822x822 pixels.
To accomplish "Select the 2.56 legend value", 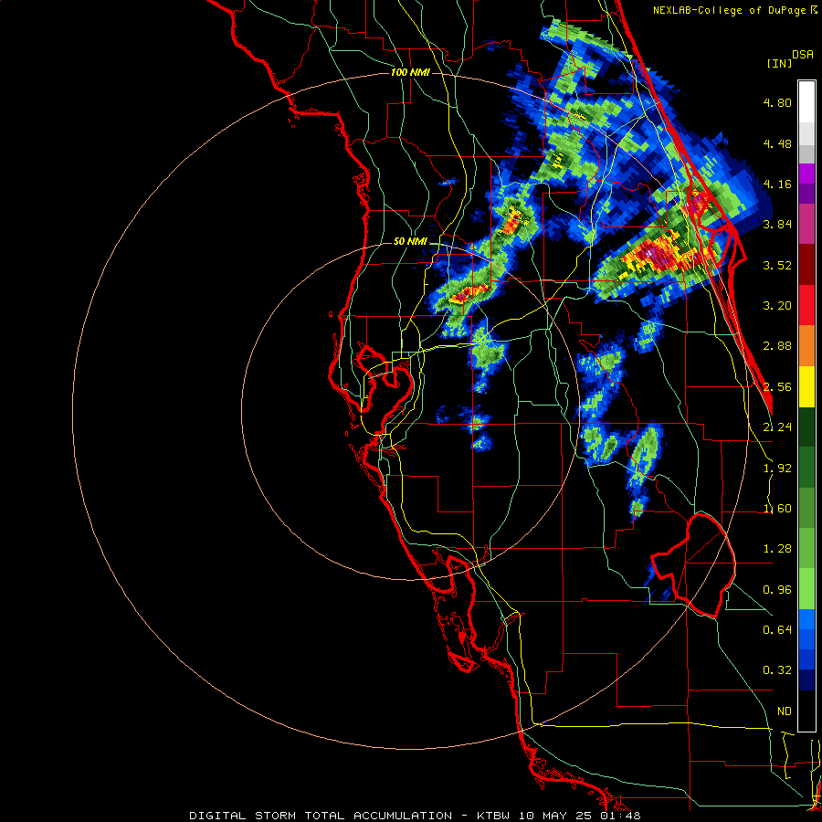I will coord(777,387).
